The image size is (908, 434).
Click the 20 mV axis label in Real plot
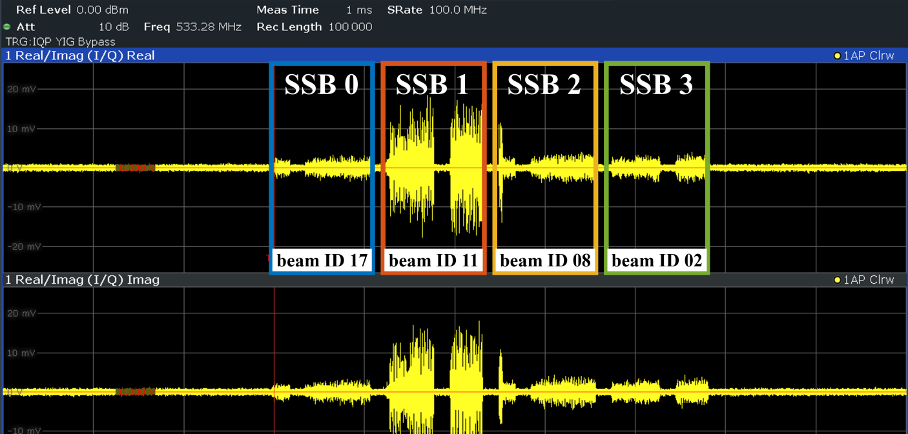[x=22, y=90]
